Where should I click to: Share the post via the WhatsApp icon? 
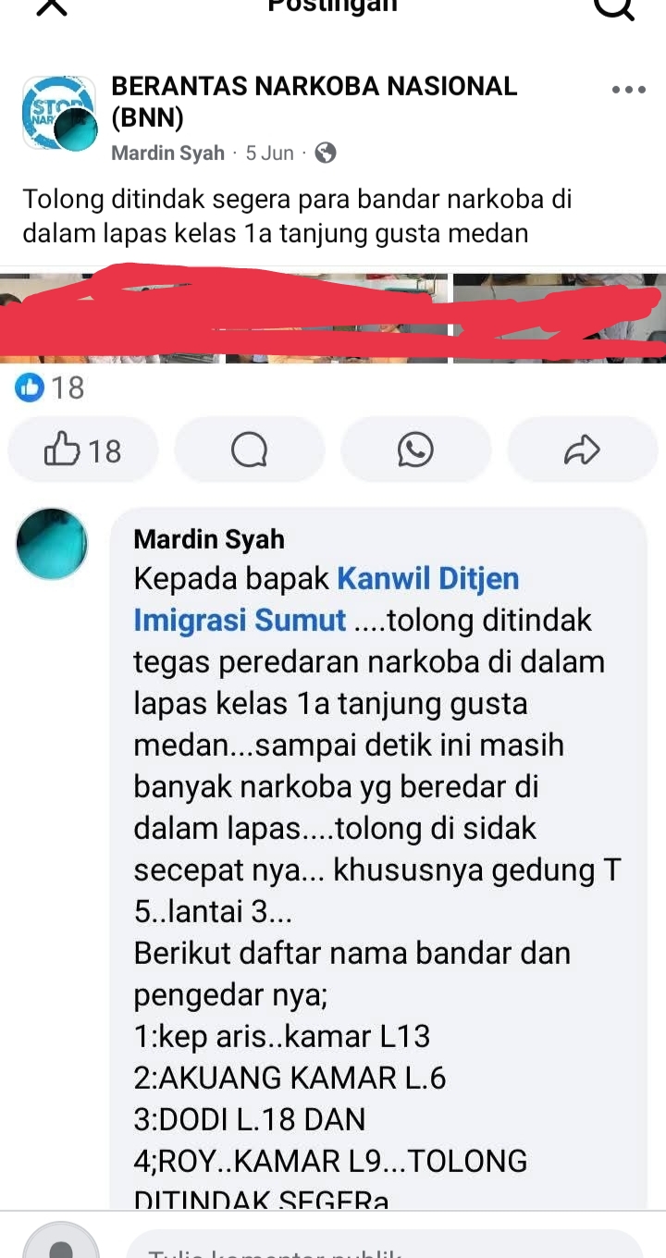(415, 450)
